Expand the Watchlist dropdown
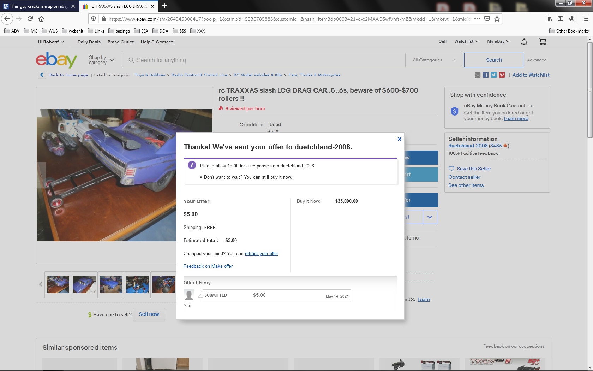593x371 pixels. point(466,41)
